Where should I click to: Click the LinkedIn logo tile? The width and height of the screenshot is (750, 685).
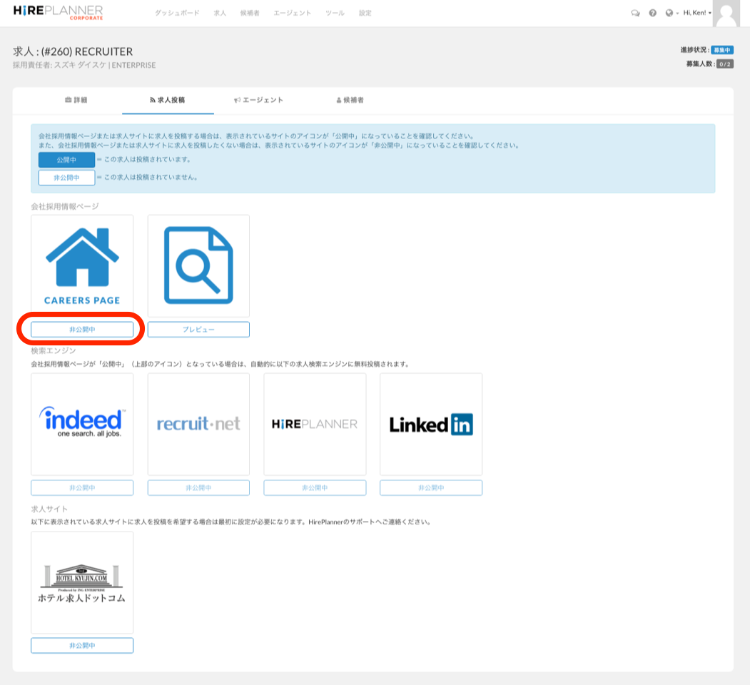[x=430, y=424]
